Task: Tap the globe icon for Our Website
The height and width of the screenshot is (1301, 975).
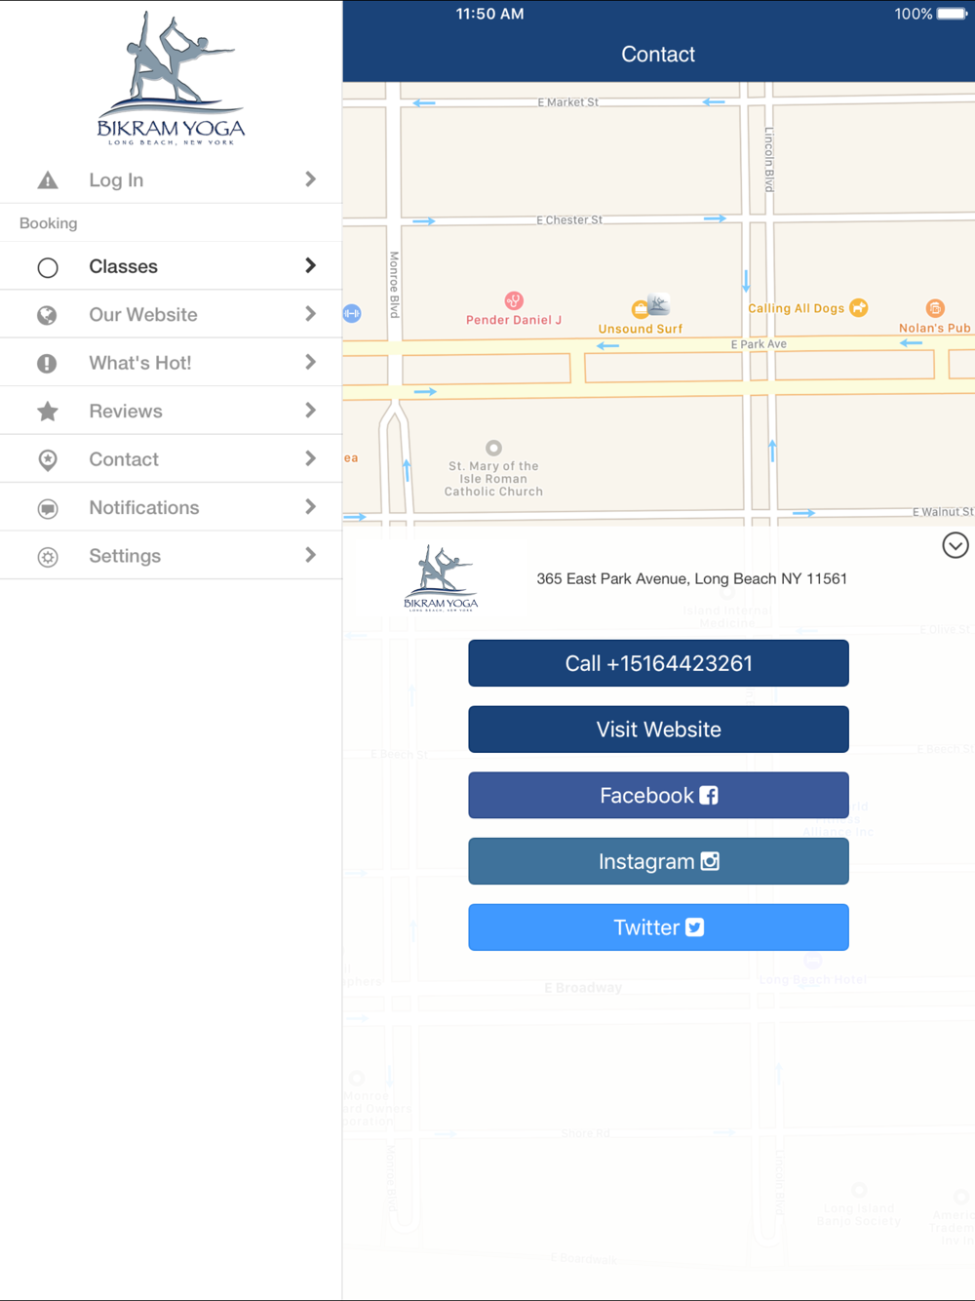Action: (47, 315)
